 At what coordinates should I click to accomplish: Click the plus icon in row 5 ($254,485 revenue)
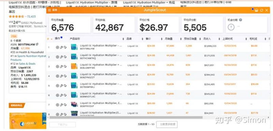click(57, 85)
